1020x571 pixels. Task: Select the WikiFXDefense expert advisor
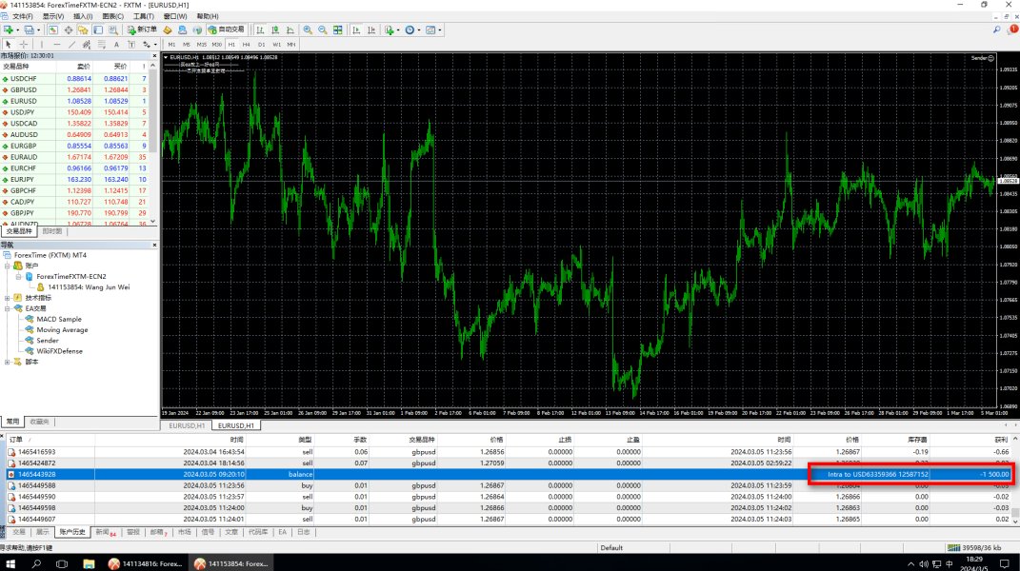tap(59, 351)
